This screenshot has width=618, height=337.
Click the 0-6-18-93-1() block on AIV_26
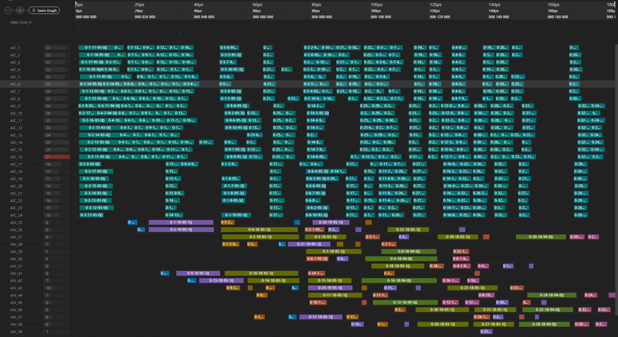click(259, 230)
